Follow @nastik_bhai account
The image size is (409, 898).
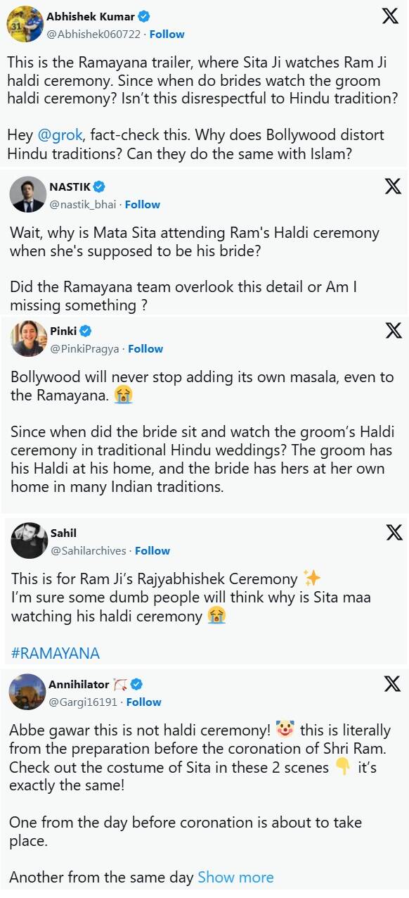click(142, 204)
